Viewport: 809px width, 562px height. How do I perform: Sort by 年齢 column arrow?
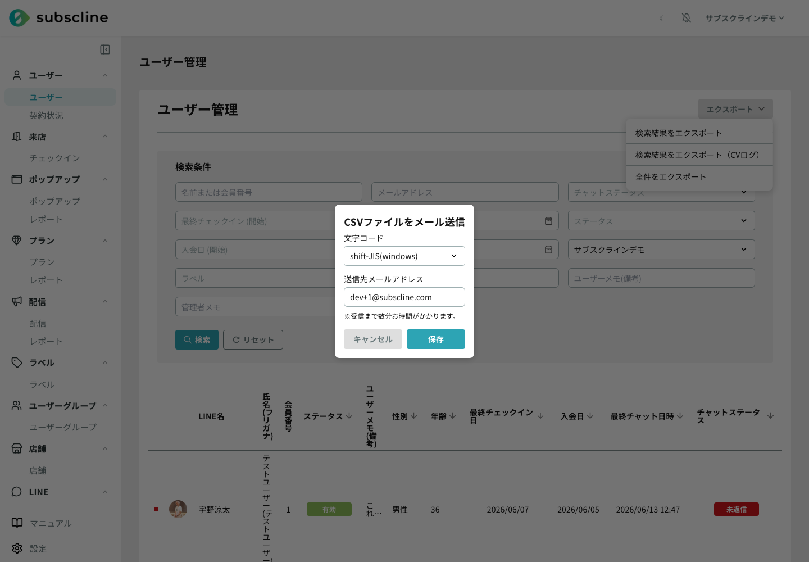click(453, 416)
